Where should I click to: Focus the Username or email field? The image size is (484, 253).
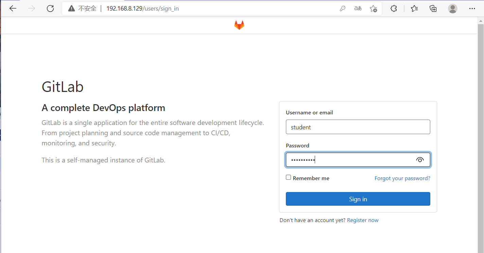[x=358, y=127]
